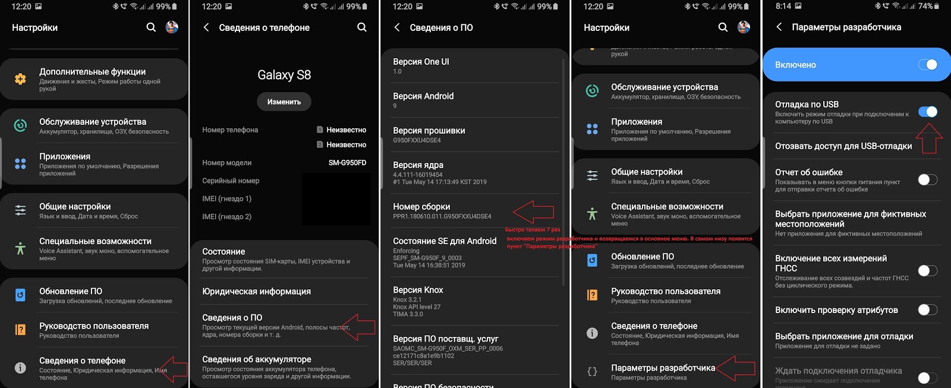Tap Номер модели SM-G950FD row

click(284, 162)
